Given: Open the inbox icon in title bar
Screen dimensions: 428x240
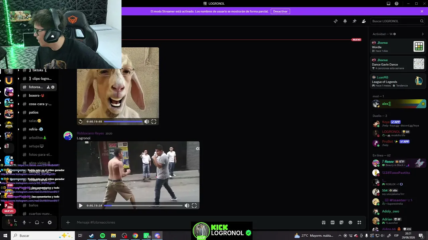Looking at the screenshot, I should 389,4.
